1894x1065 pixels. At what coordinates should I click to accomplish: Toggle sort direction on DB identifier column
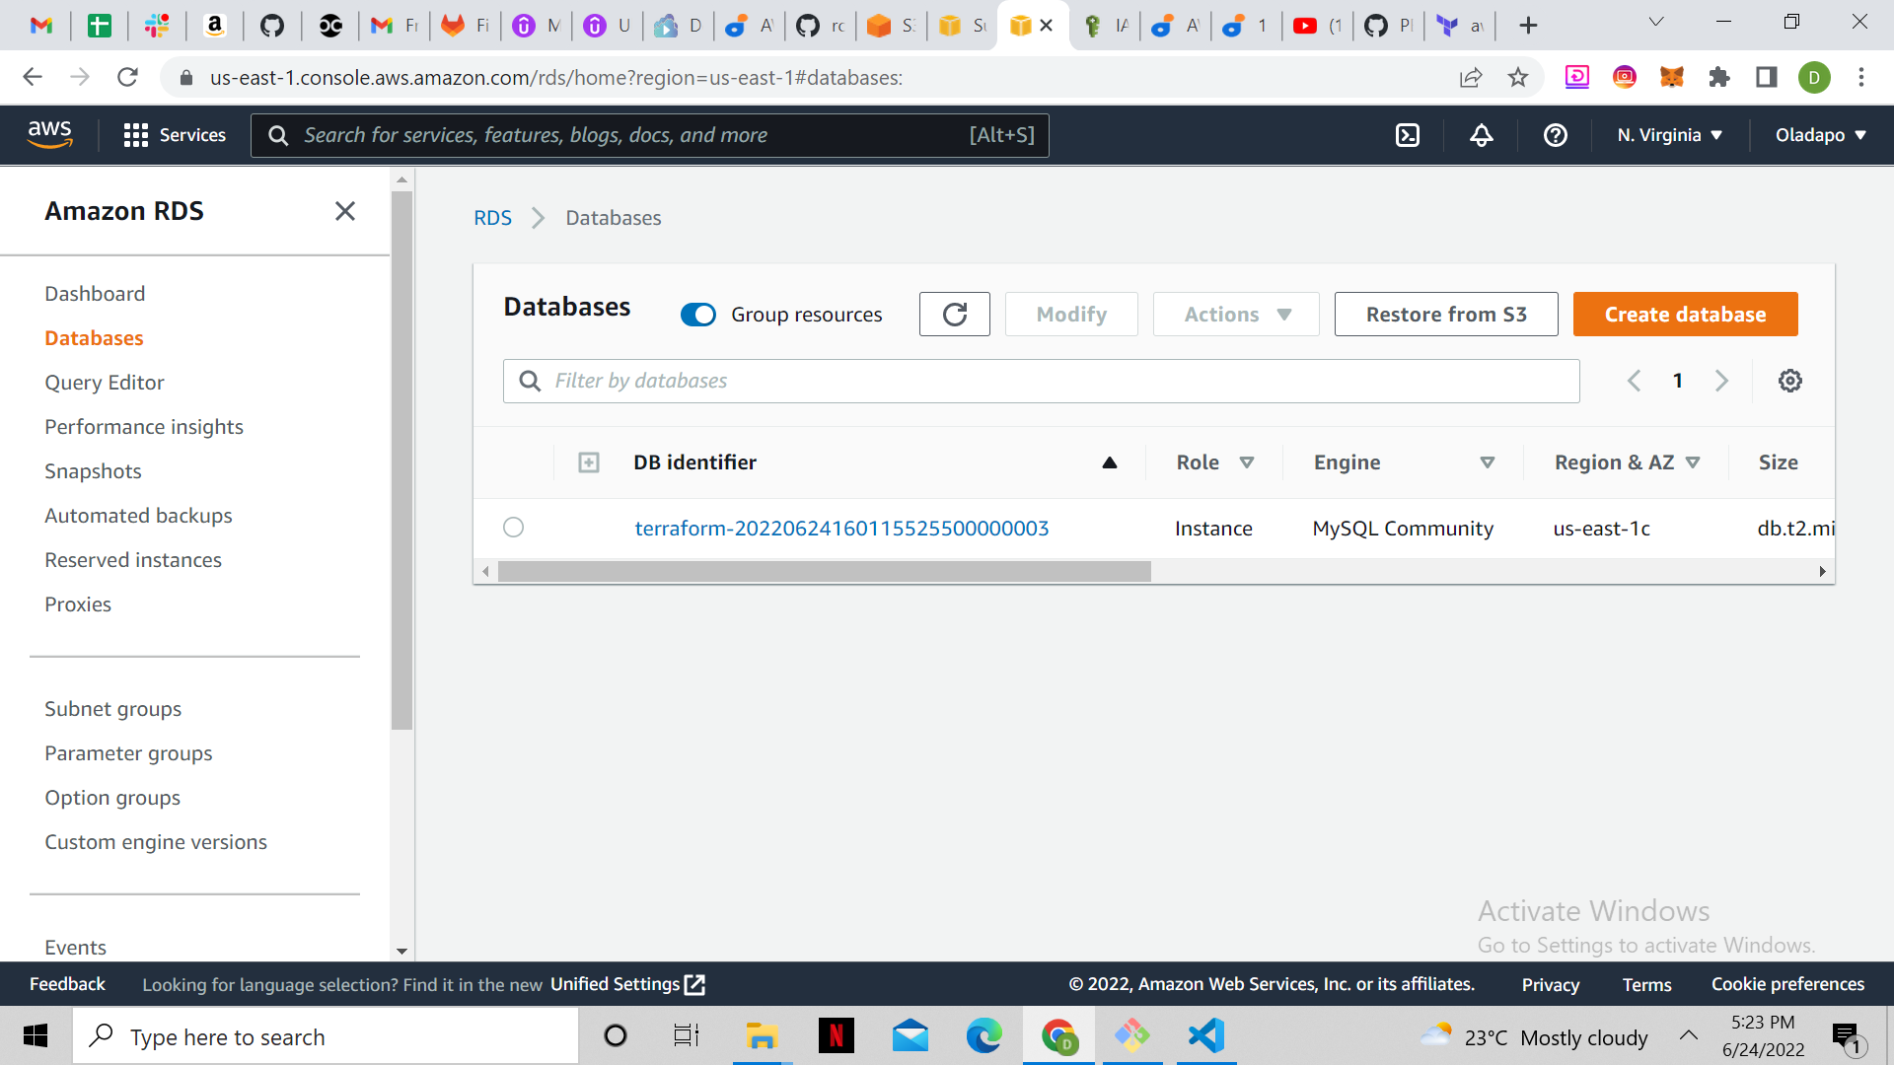(x=1108, y=461)
